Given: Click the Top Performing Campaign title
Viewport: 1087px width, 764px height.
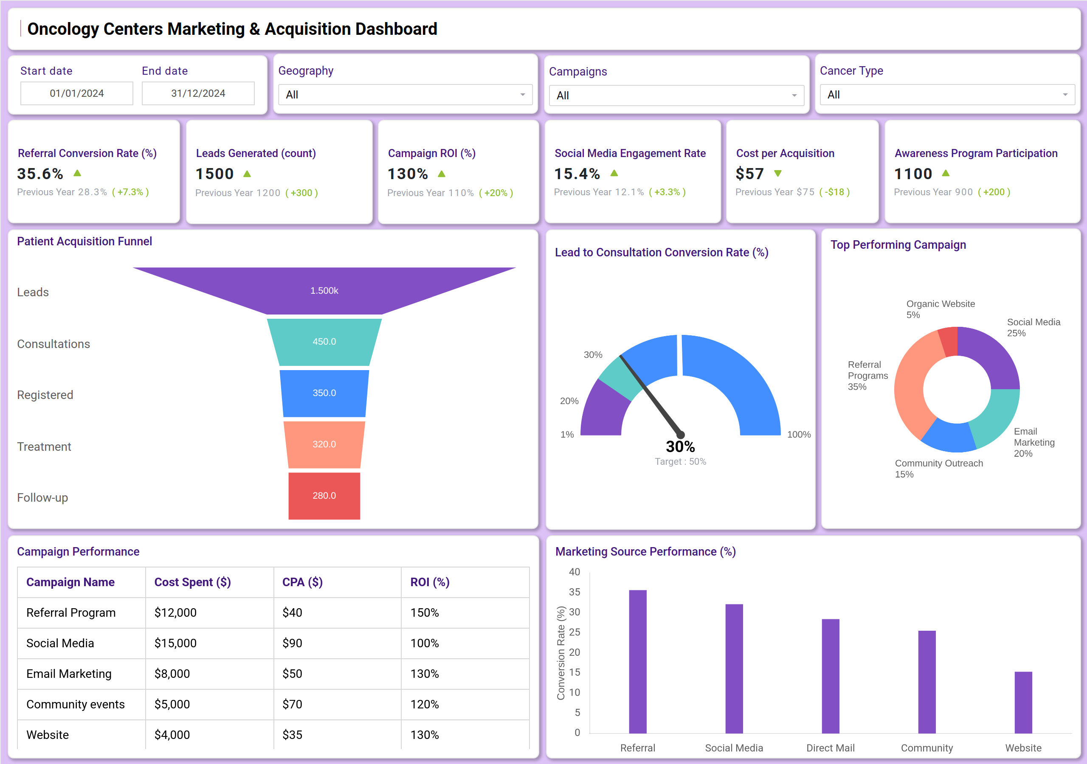Looking at the screenshot, I should tap(898, 245).
